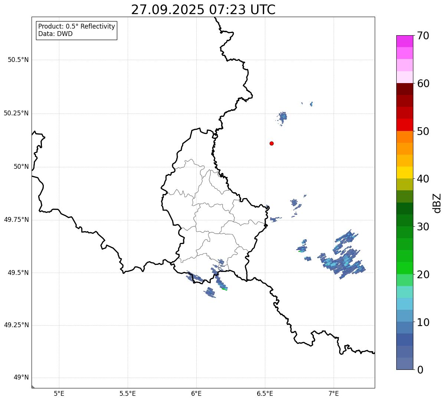The image size is (446, 401).
Task: Click the "5.5°E" longitude label
Action: tap(128, 394)
